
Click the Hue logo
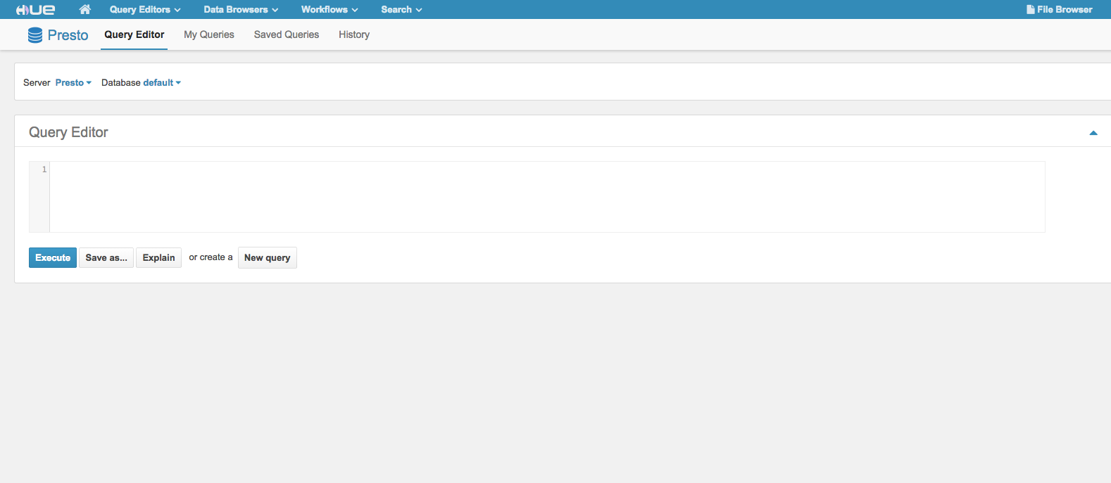pos(35,10)
